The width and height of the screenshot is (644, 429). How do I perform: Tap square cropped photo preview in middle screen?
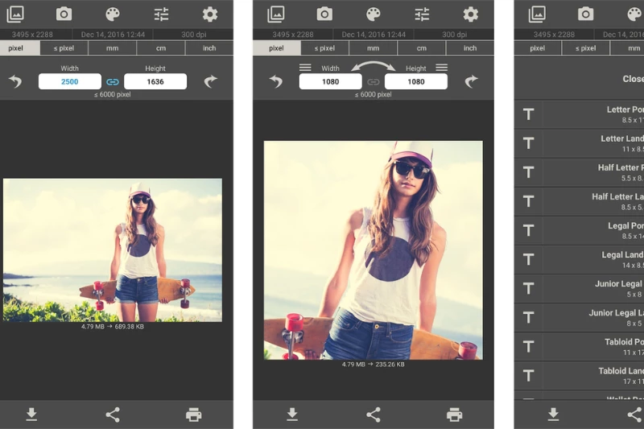374,250
